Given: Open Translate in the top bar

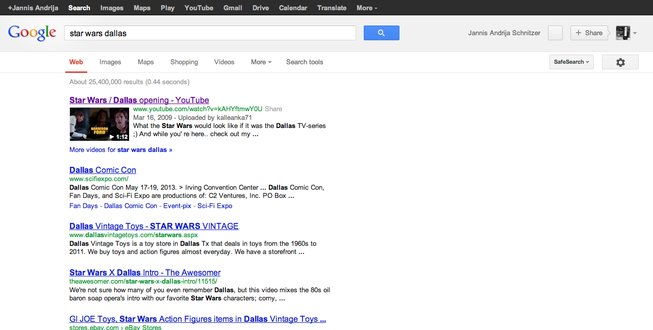Looking at the screenshot, I should click(x=332, y=8).
